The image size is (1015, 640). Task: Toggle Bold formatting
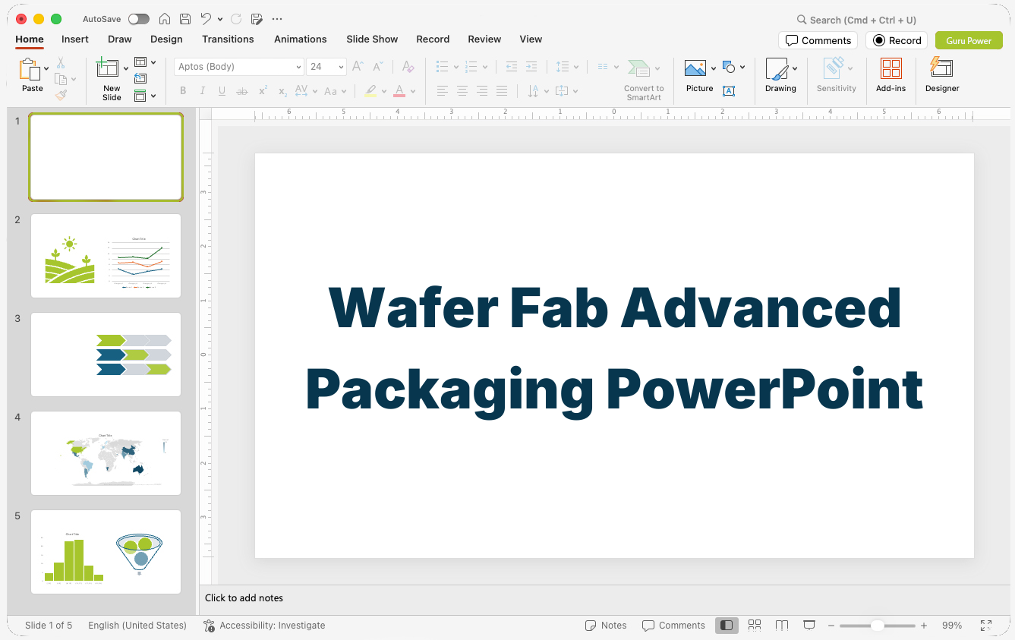coord(183,91)
